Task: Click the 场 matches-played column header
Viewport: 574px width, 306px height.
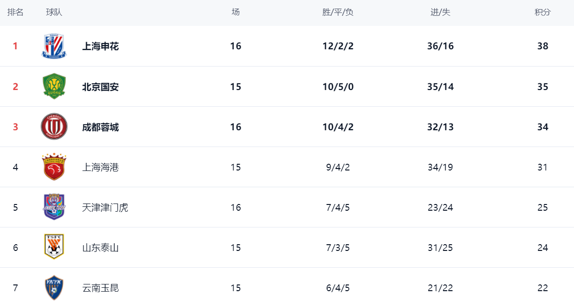Action: [235, 12]
